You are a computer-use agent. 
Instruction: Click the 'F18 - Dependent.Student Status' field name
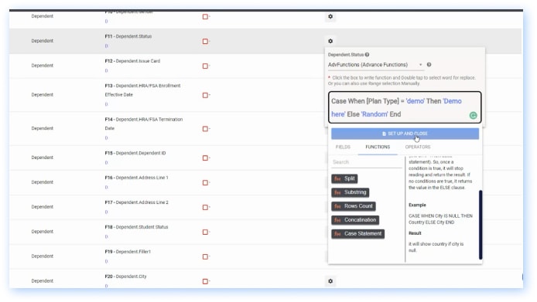(136, 227)
